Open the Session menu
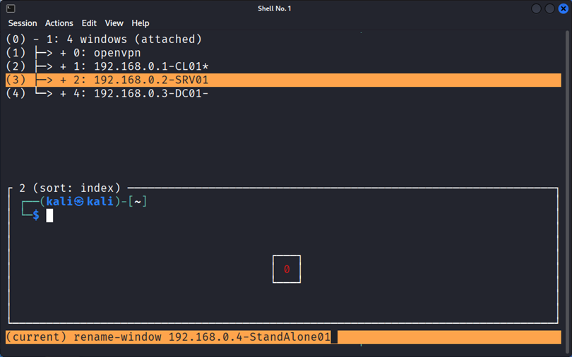Viewport: 572px width, 357px height. [x=23, y=23]
